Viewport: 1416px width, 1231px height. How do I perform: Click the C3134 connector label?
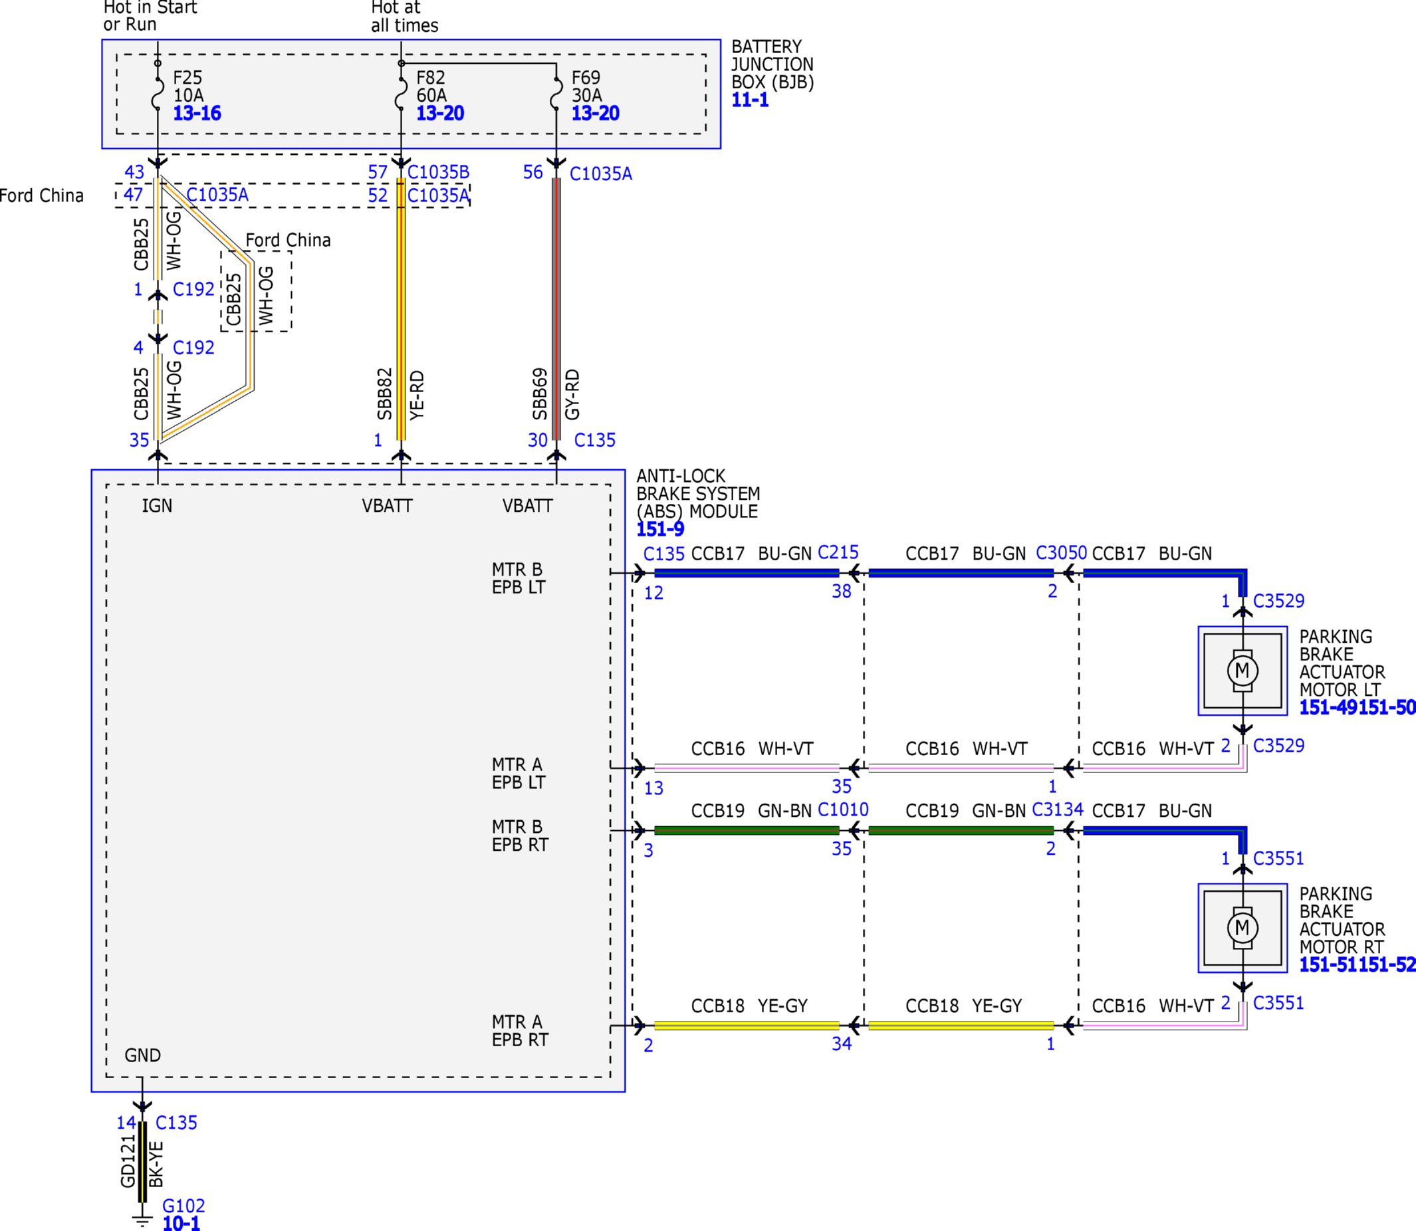click(1058, 810)
